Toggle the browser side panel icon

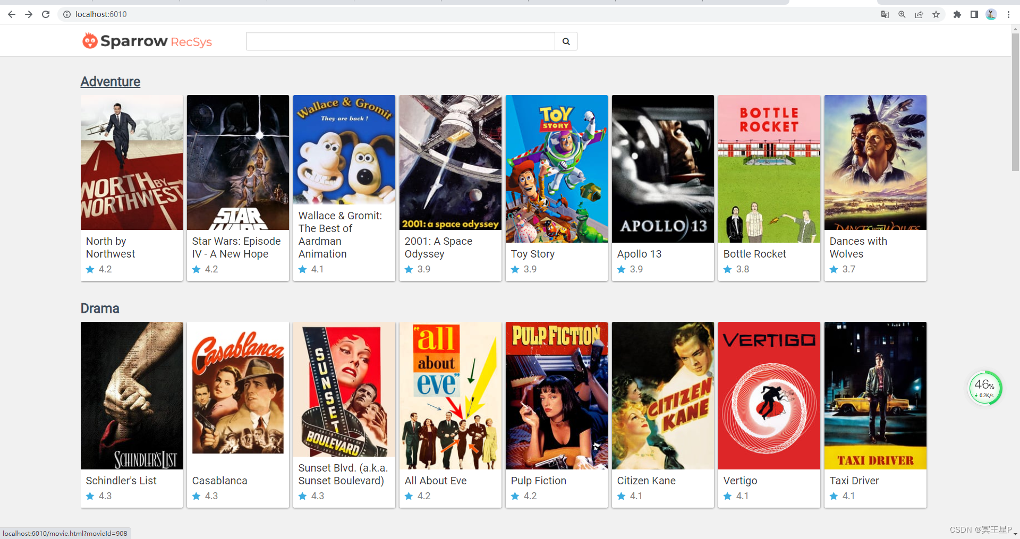coord(974,14)
